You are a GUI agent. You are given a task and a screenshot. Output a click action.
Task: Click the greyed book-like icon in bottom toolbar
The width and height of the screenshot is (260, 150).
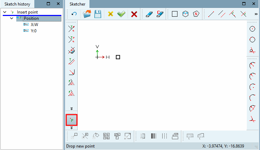(x=143, y=136)
